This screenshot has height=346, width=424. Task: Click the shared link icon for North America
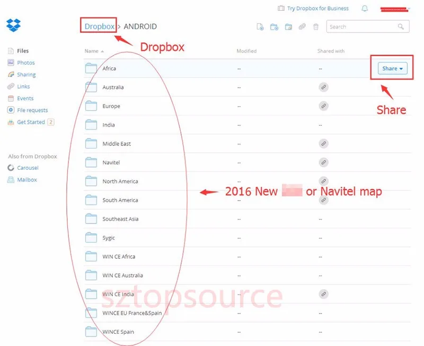pos(323,181)
